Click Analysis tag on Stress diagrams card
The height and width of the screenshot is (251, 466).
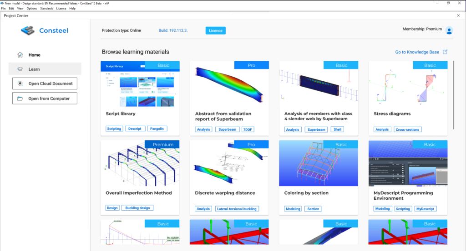pyautogui.click(x=382, y=129)
